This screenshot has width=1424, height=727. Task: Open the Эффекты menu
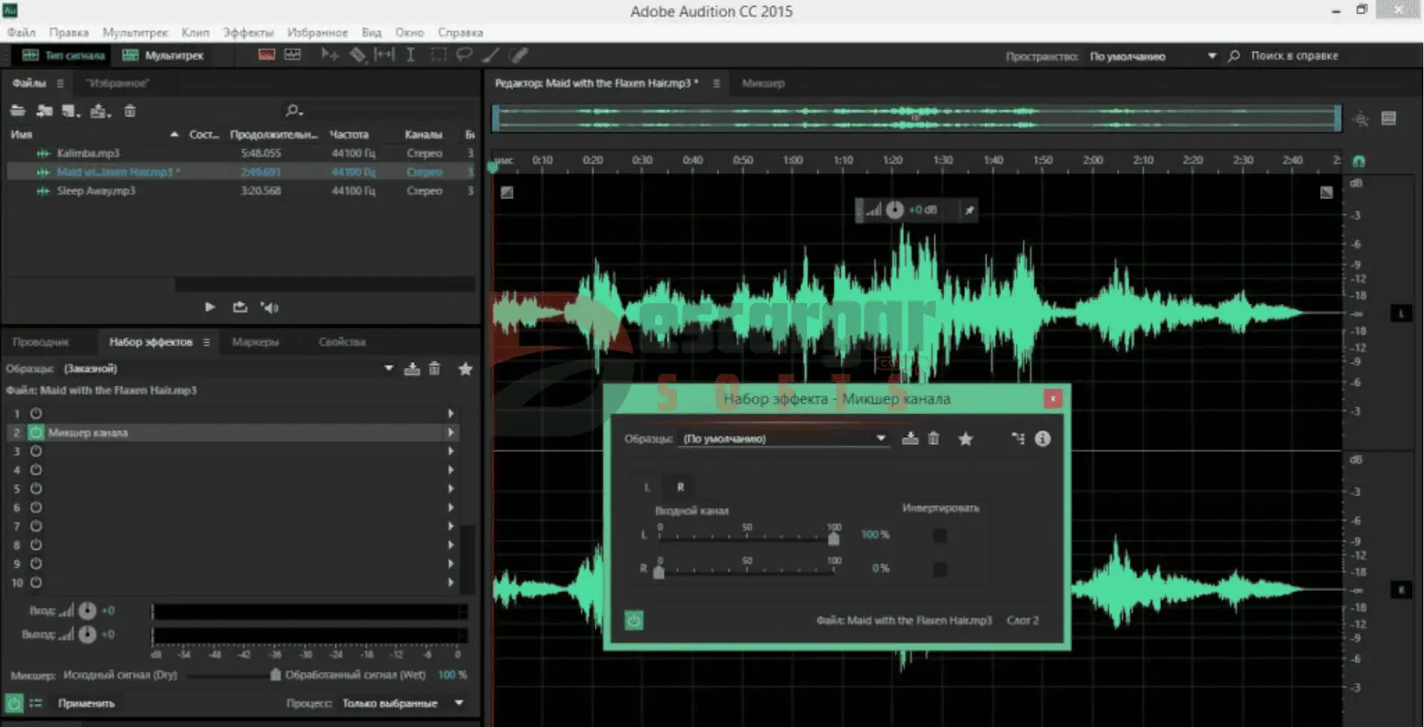(248, 32)
